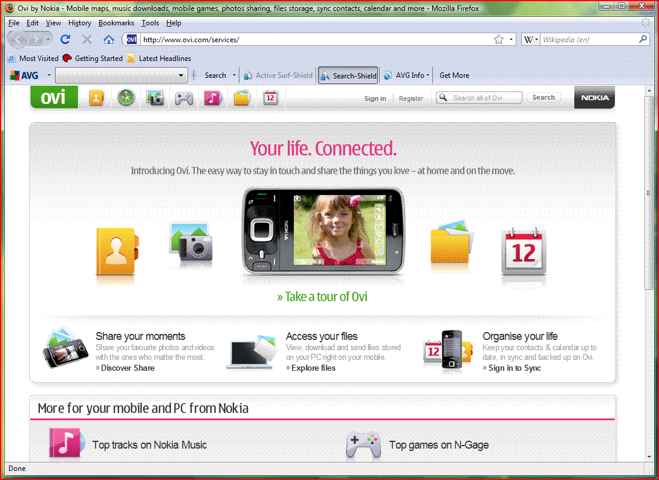The image size is (659, 480).
Task: Open the Help menu
Action: [x=174, y=23]
